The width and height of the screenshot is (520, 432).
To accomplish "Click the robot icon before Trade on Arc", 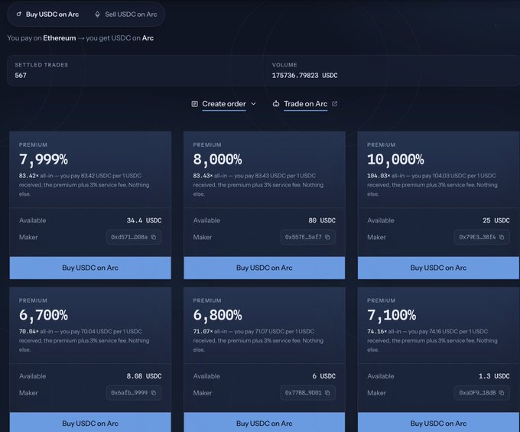I will (x=276, y=104).
